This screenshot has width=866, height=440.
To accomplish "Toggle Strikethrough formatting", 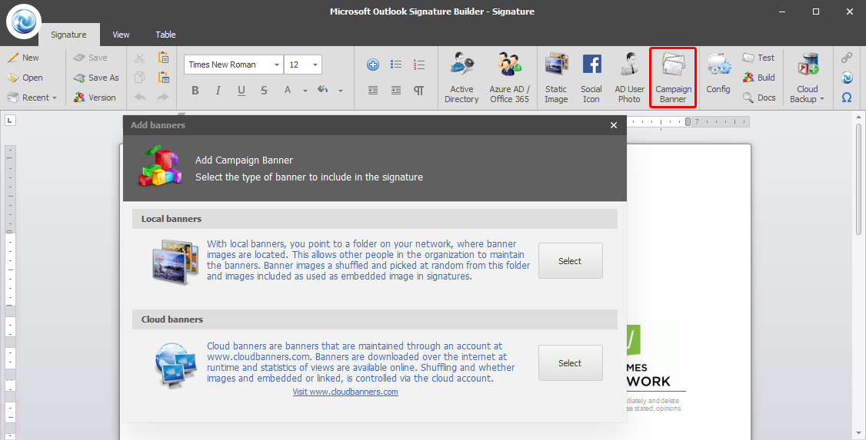I will point(264,91).
